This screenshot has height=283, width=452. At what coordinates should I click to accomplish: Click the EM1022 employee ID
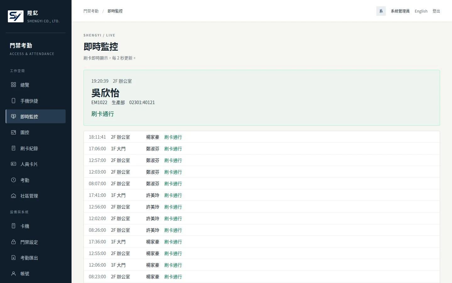pos(99,103)
